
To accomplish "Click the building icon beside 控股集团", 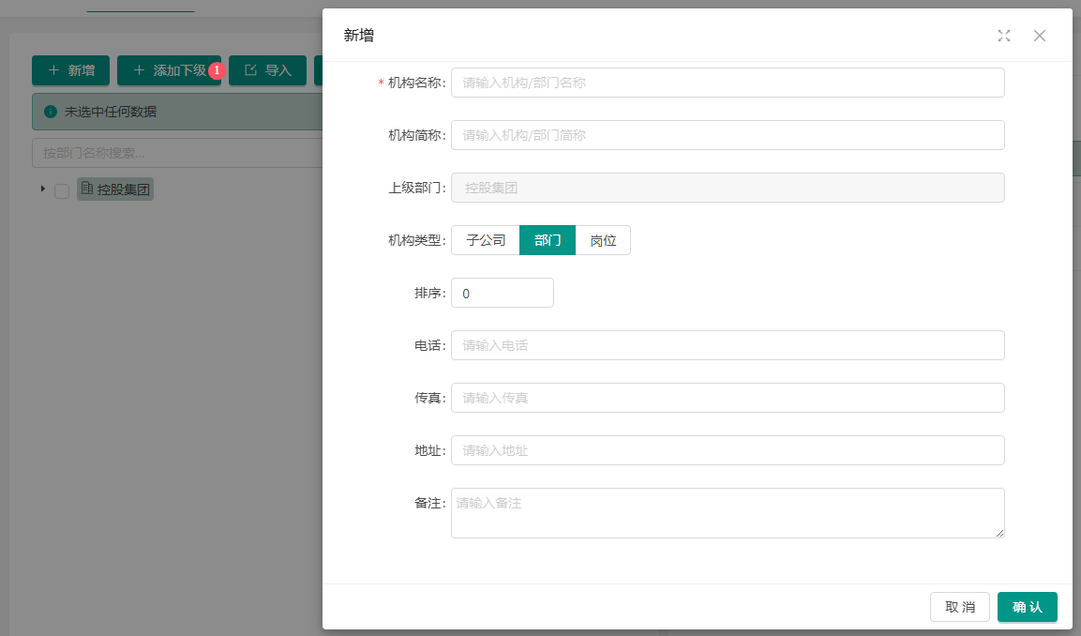I will pos(87,189).
